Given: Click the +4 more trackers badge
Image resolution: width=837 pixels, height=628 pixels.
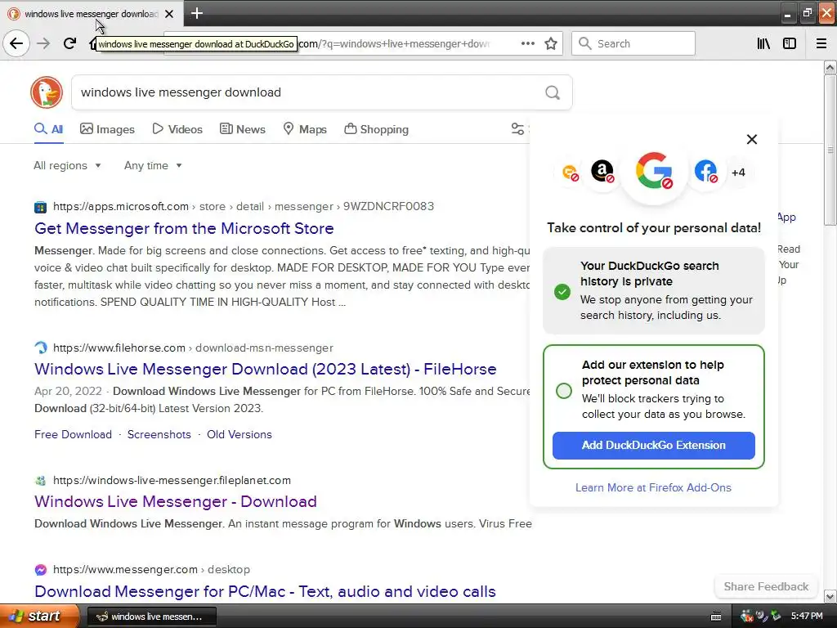Looking at the screenshot, I should [x=738, y=173].
